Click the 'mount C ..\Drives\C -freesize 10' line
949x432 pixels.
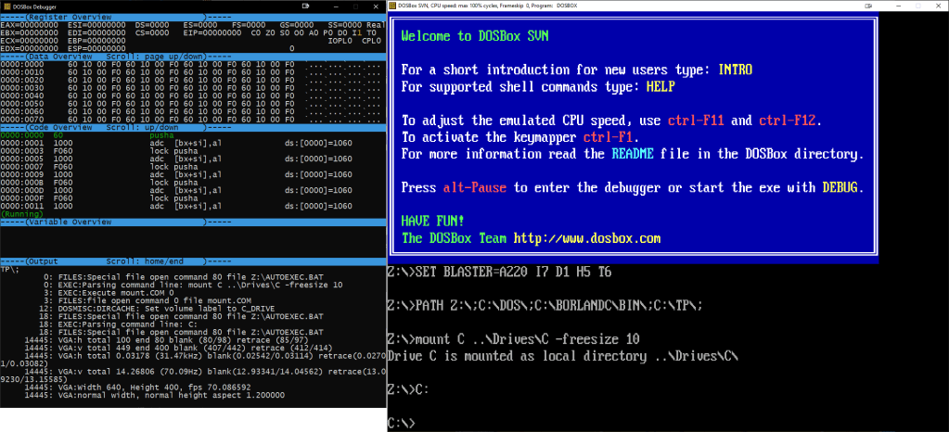point(514,339)
